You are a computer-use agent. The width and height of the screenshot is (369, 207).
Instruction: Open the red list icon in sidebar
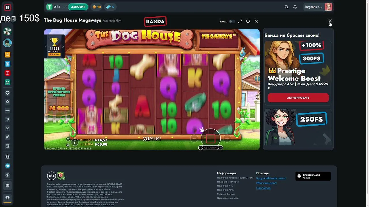[x=7, y=73]
